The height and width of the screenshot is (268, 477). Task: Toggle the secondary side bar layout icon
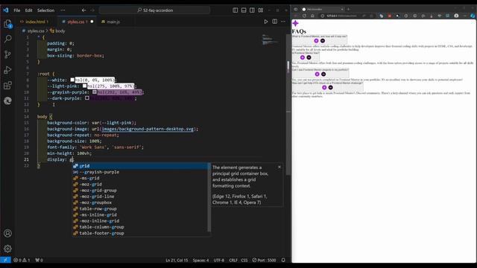click(252, 10)
